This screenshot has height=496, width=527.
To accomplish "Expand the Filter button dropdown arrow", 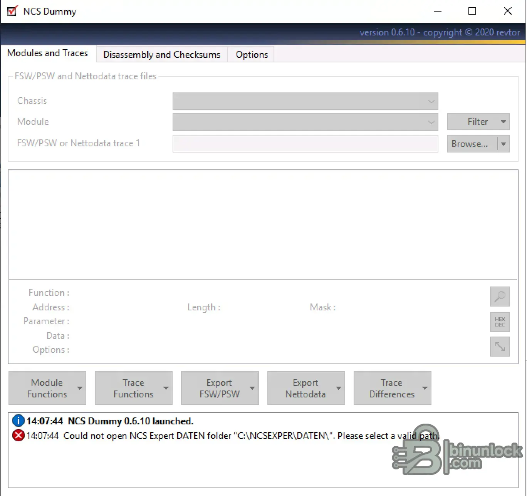I will pos(503,122).
